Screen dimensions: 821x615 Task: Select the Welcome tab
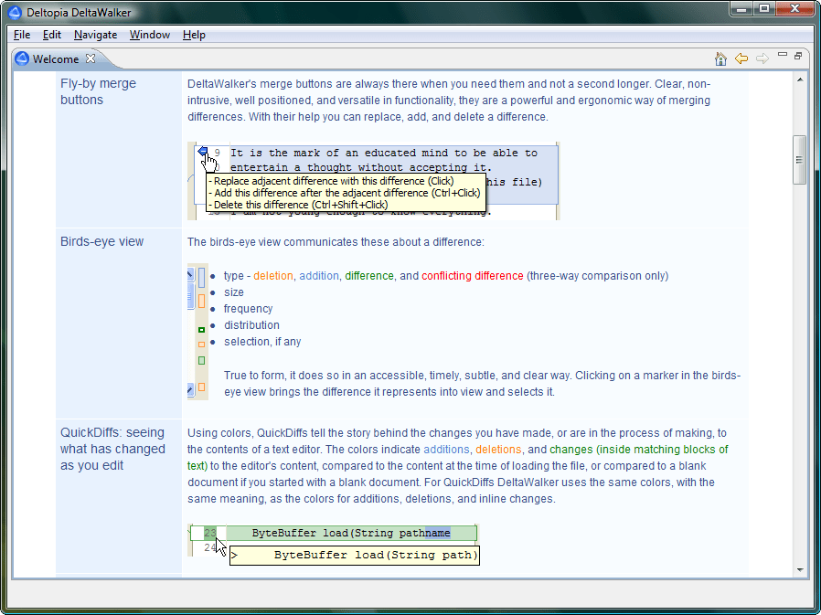click(x=56, y=59)
